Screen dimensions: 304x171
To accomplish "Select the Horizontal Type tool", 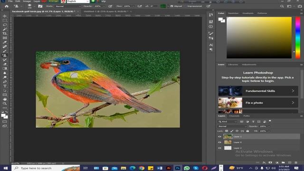I will tap(5, 86).
